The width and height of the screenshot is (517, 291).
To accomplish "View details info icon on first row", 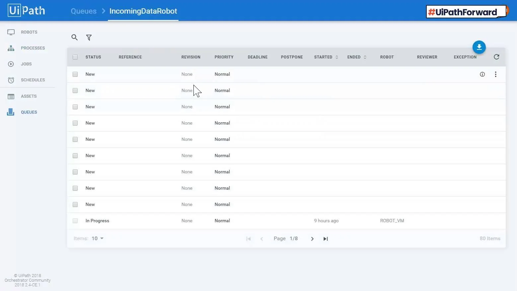I will [x=482, y=74].
